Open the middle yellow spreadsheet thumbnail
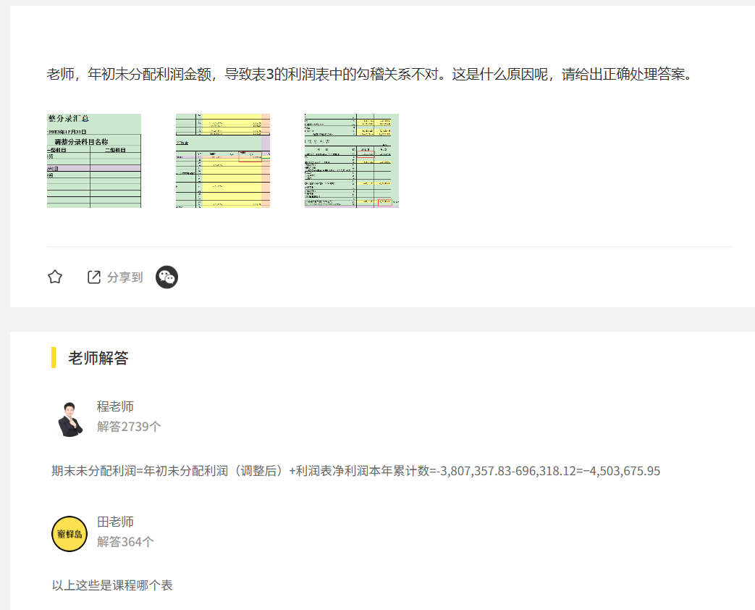755x610 pixels. [223, 161]
